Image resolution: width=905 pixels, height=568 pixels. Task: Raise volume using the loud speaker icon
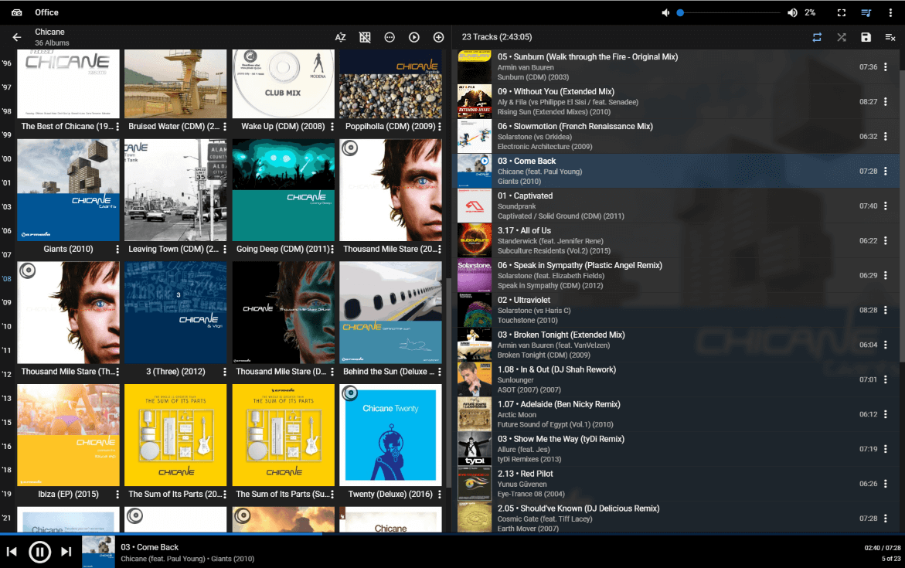[792, 12]
